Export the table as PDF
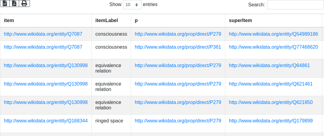 [x=14, y=3]
